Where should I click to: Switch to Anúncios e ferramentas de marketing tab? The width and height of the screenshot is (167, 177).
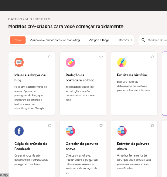pyautogui.click(x=55, y=40)
